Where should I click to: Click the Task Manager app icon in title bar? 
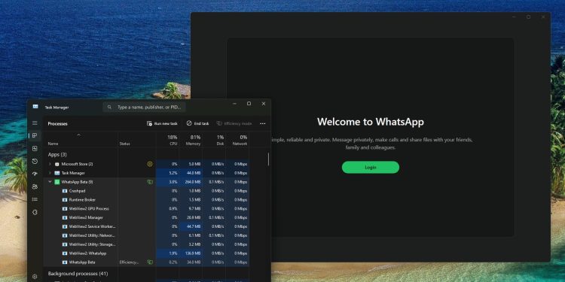[x=35, y=107]
